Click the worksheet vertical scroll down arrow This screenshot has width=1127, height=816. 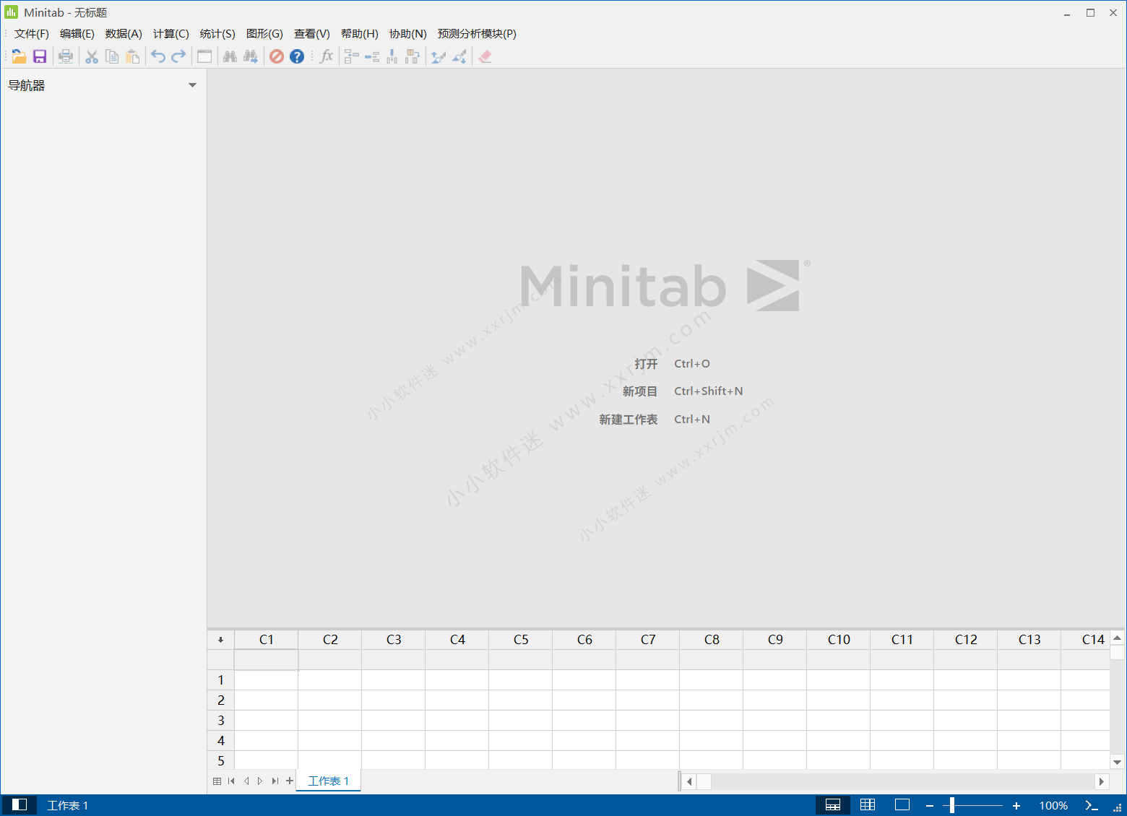(x=1117, y=762)
